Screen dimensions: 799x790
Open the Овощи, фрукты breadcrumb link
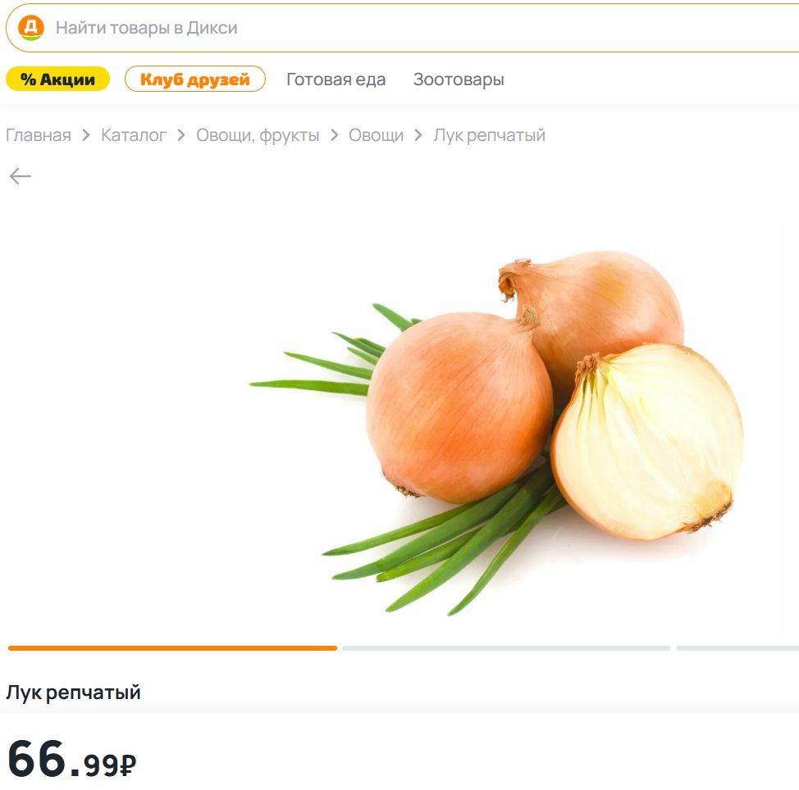258,135
